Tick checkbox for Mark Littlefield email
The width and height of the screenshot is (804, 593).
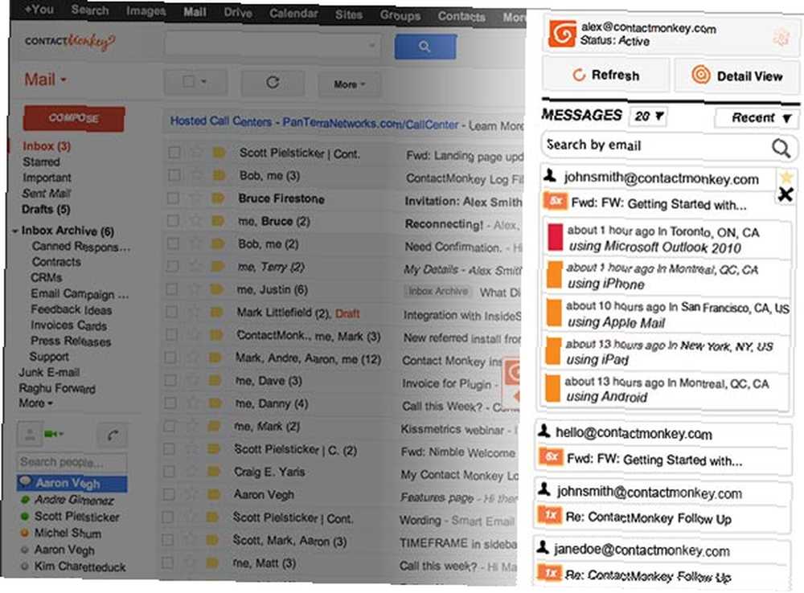point(172,312)
